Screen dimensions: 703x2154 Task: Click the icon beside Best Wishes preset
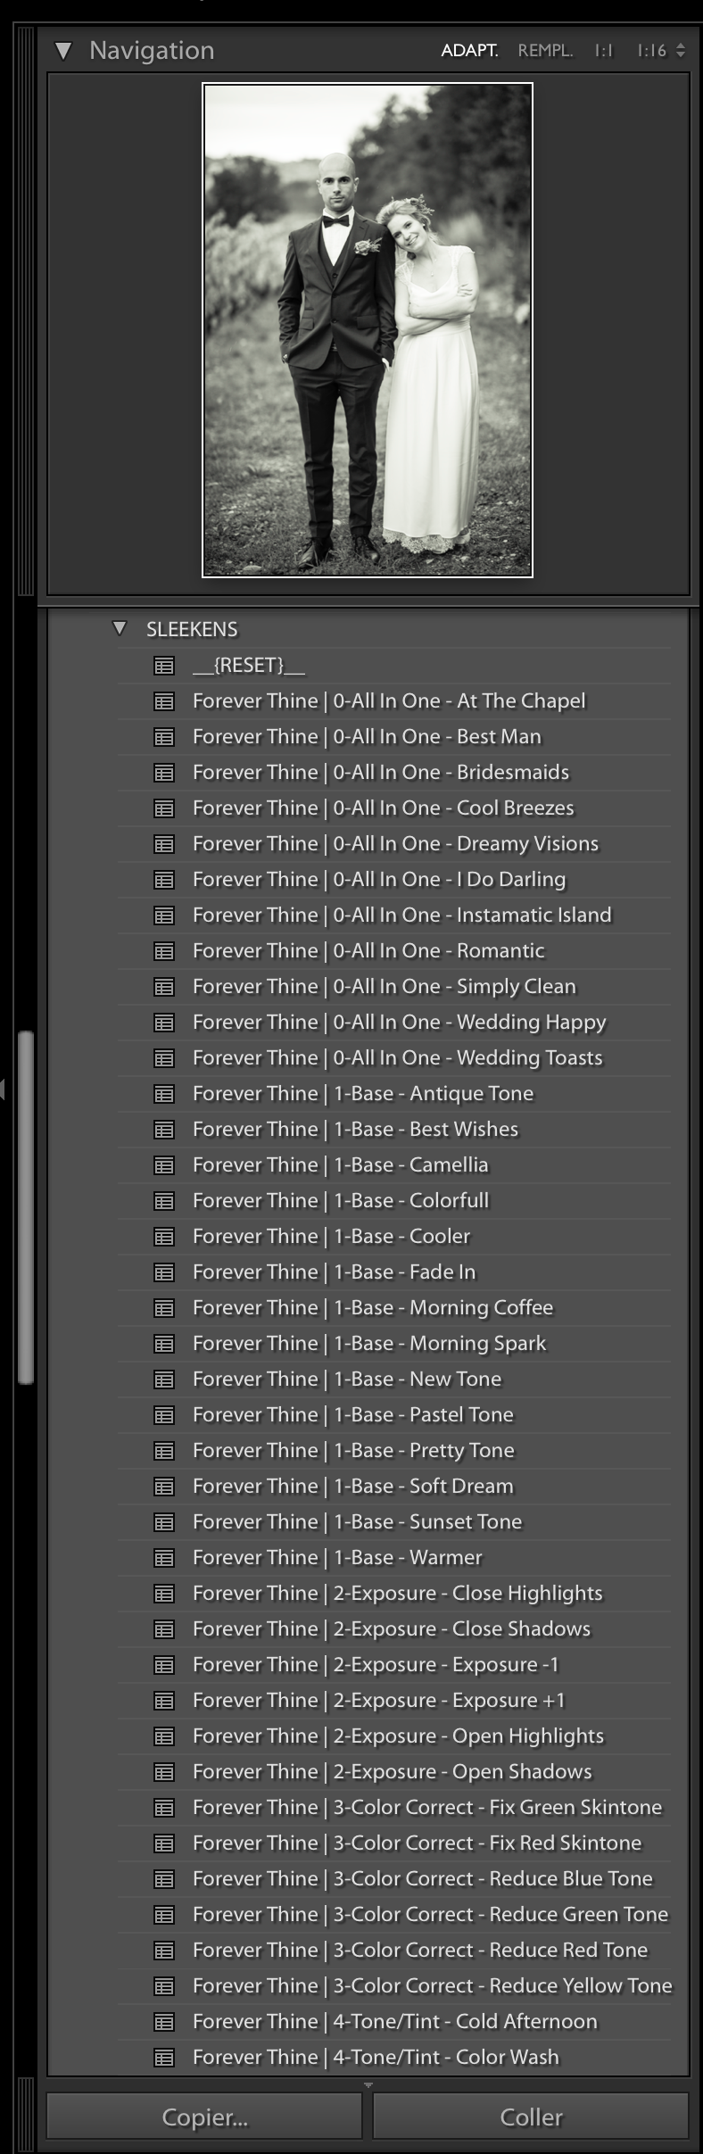[x=164, y=1130]
